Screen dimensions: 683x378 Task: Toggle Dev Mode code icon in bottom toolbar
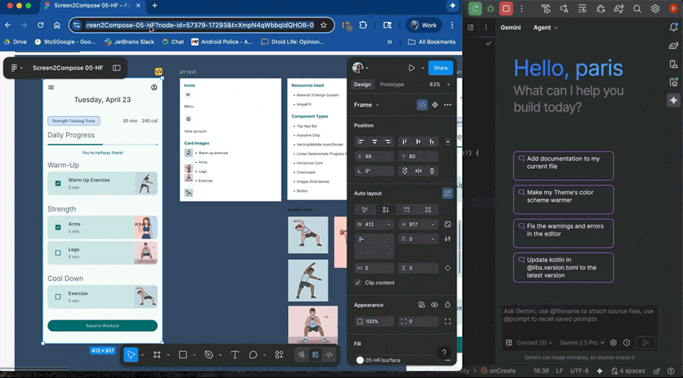(x=329, y=355)
